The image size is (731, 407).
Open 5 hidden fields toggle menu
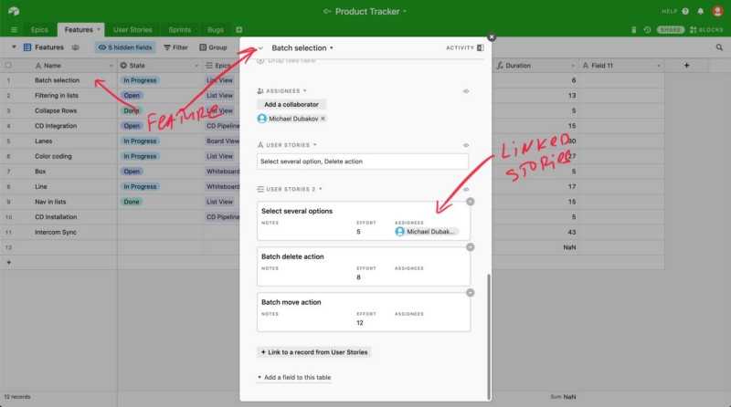pyautogui.click(x=124, y=47)
